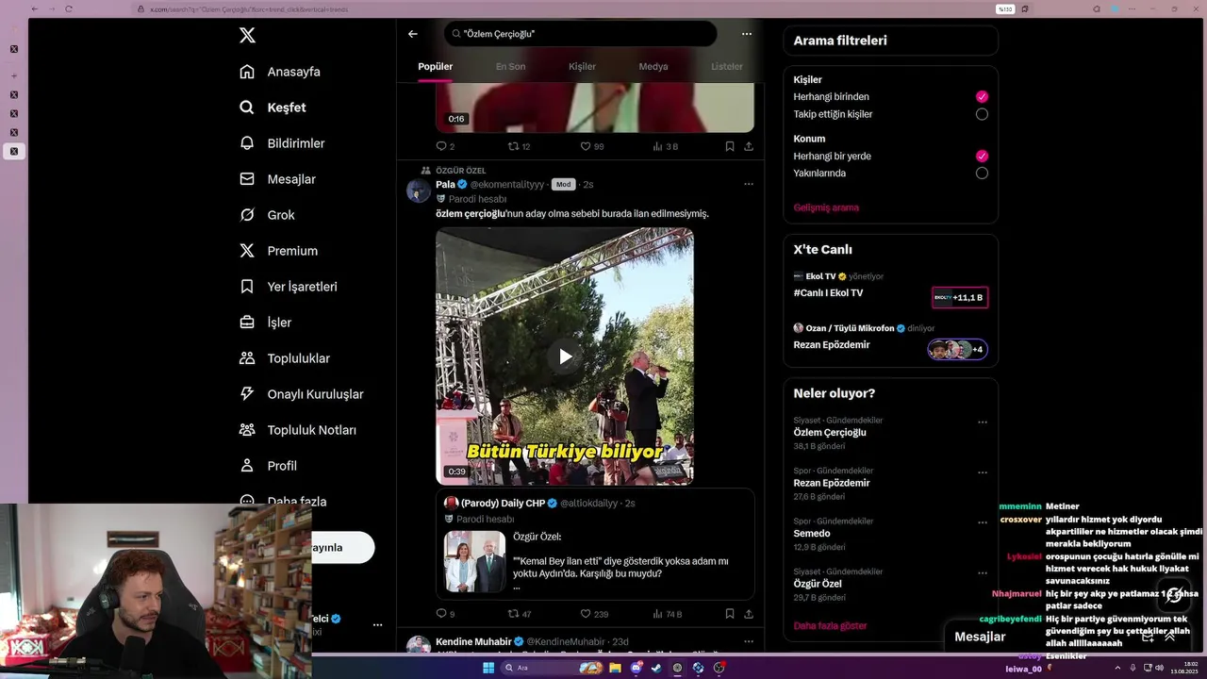
Task: Reply to top tweet with 2 replies
Action: 445,146
